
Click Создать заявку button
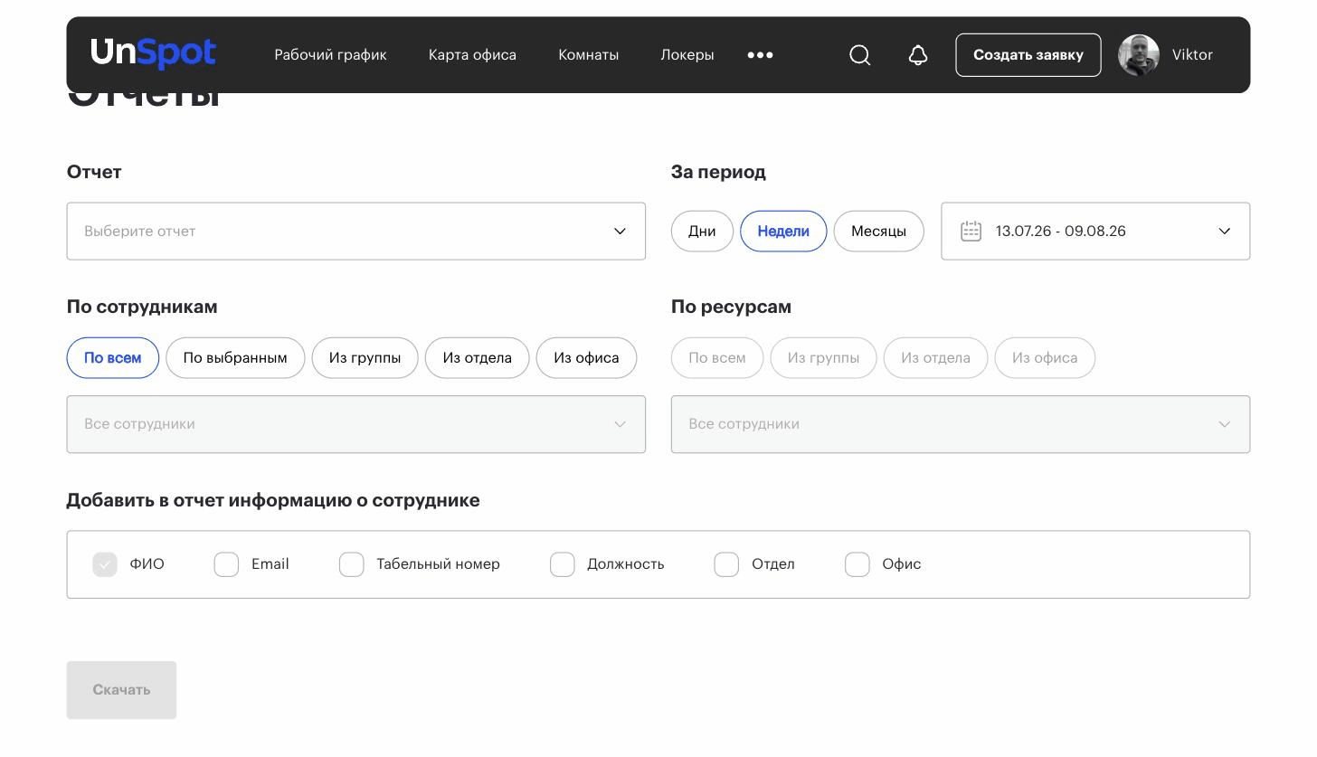[1028, 55]
